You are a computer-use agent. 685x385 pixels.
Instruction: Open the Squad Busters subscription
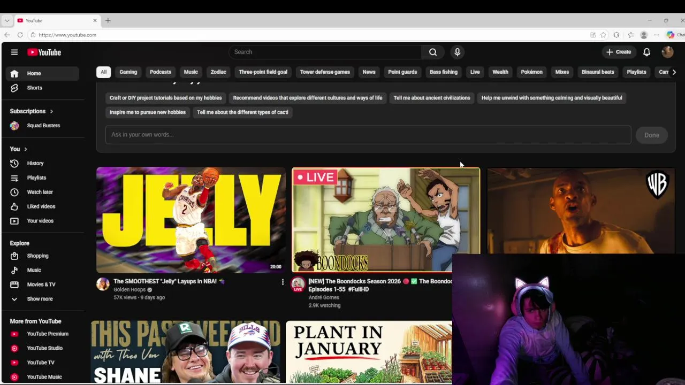(43, 126)
